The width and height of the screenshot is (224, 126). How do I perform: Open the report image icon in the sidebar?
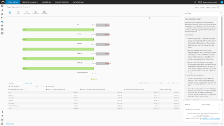coord(2,33)
